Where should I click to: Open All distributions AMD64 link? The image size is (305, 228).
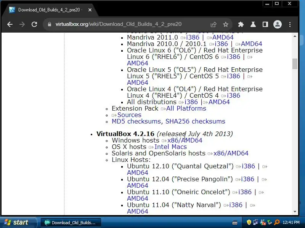point(219,102)
